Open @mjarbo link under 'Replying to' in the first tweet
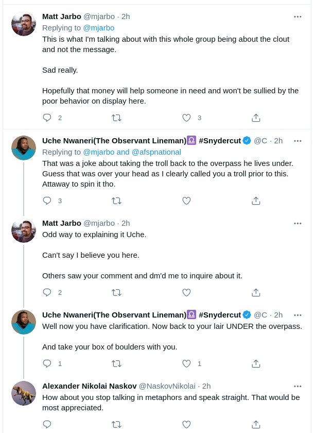The height and width of the screenshot is (433, 314). pos(99,28)
